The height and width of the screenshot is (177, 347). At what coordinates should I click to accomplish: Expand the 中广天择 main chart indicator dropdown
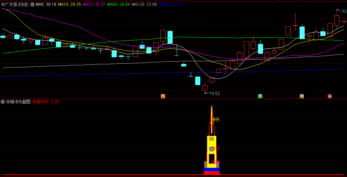tap(32, 4)
